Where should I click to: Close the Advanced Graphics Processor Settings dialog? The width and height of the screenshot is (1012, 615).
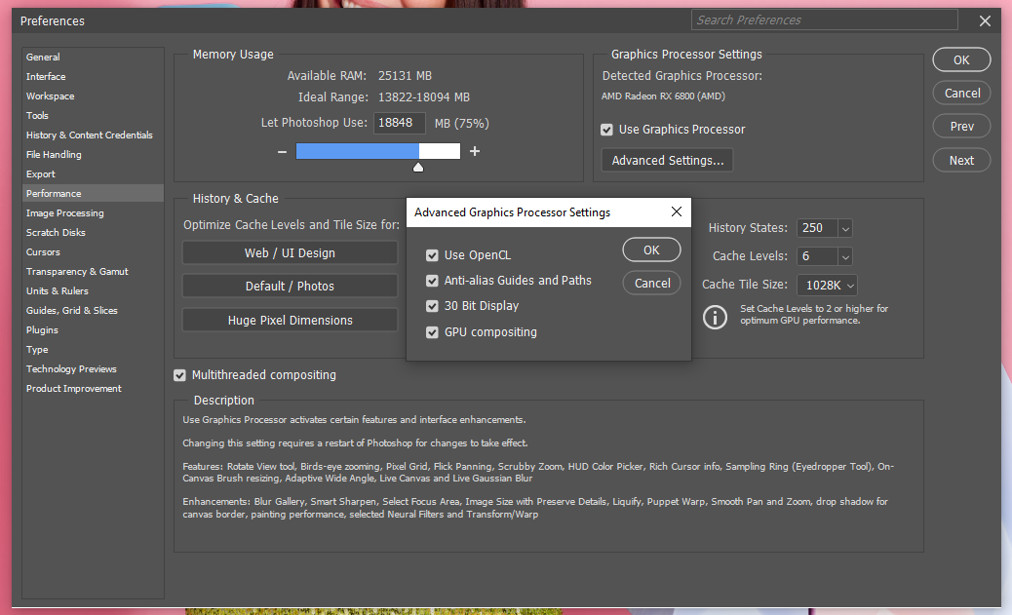click(677, 211)
